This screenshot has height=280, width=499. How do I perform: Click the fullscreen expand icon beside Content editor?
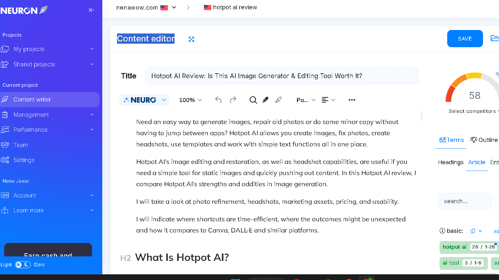coord(191,39)
